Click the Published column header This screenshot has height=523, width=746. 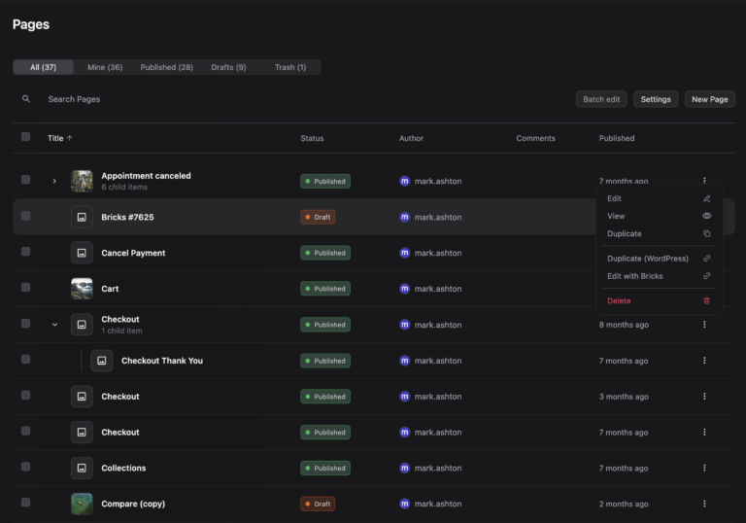[617, 138]
